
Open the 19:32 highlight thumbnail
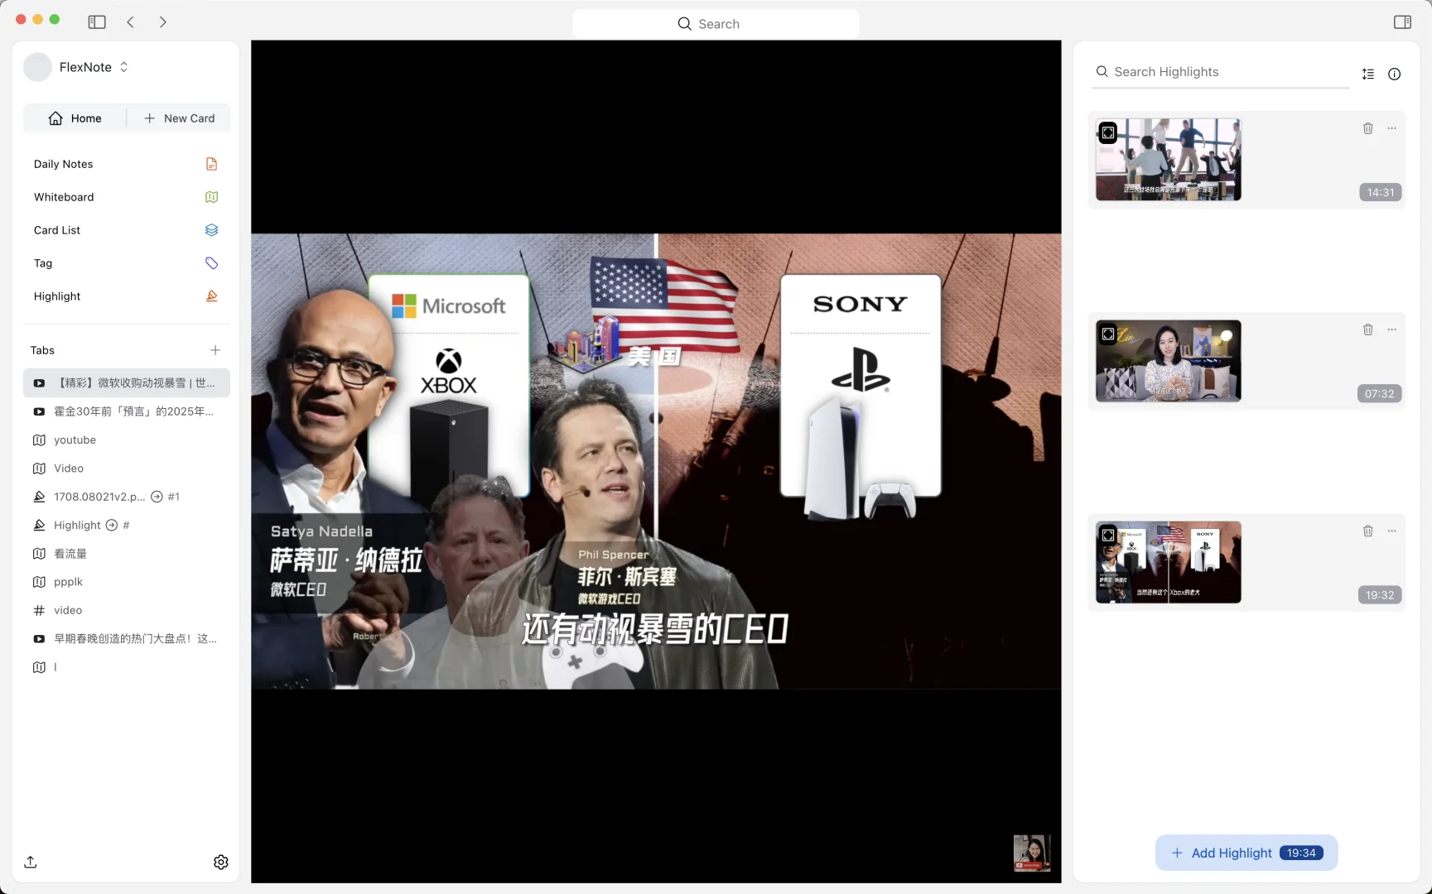click(1169, 562)
